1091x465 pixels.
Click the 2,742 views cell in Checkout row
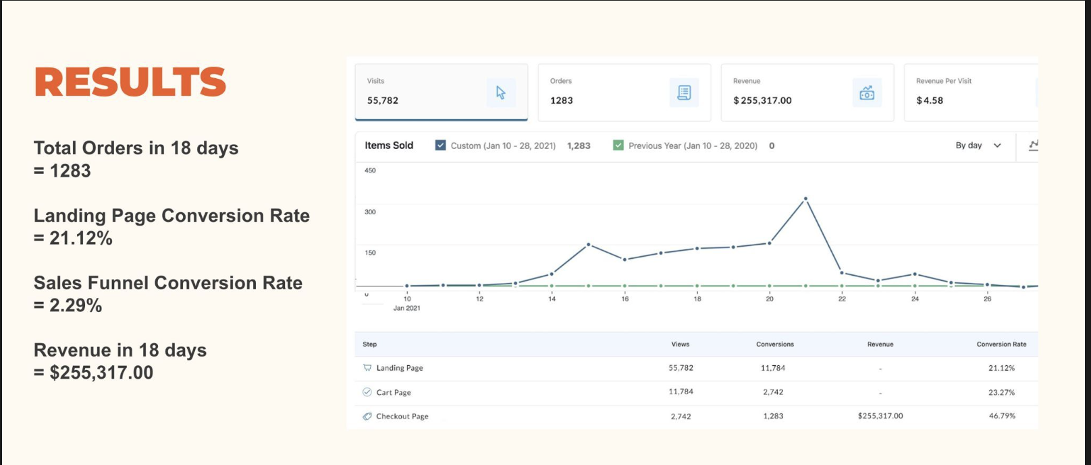(681, 416)
